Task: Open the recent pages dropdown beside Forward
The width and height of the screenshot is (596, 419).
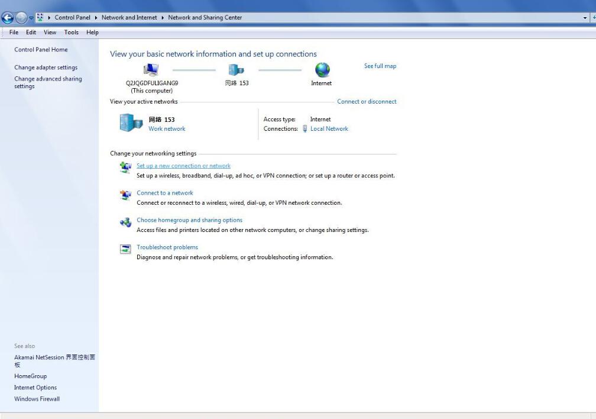Action: tap(31, 18)
